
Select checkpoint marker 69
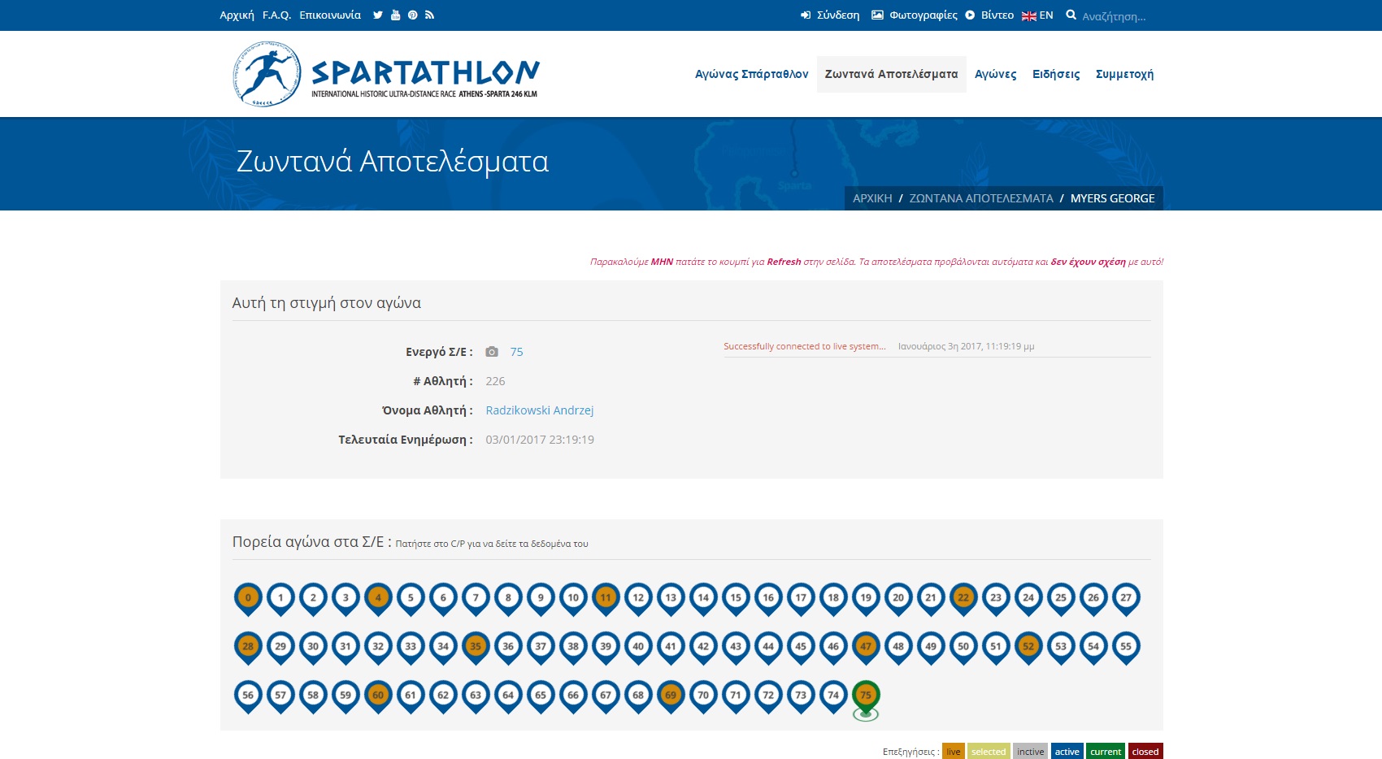tap(671, 696)
